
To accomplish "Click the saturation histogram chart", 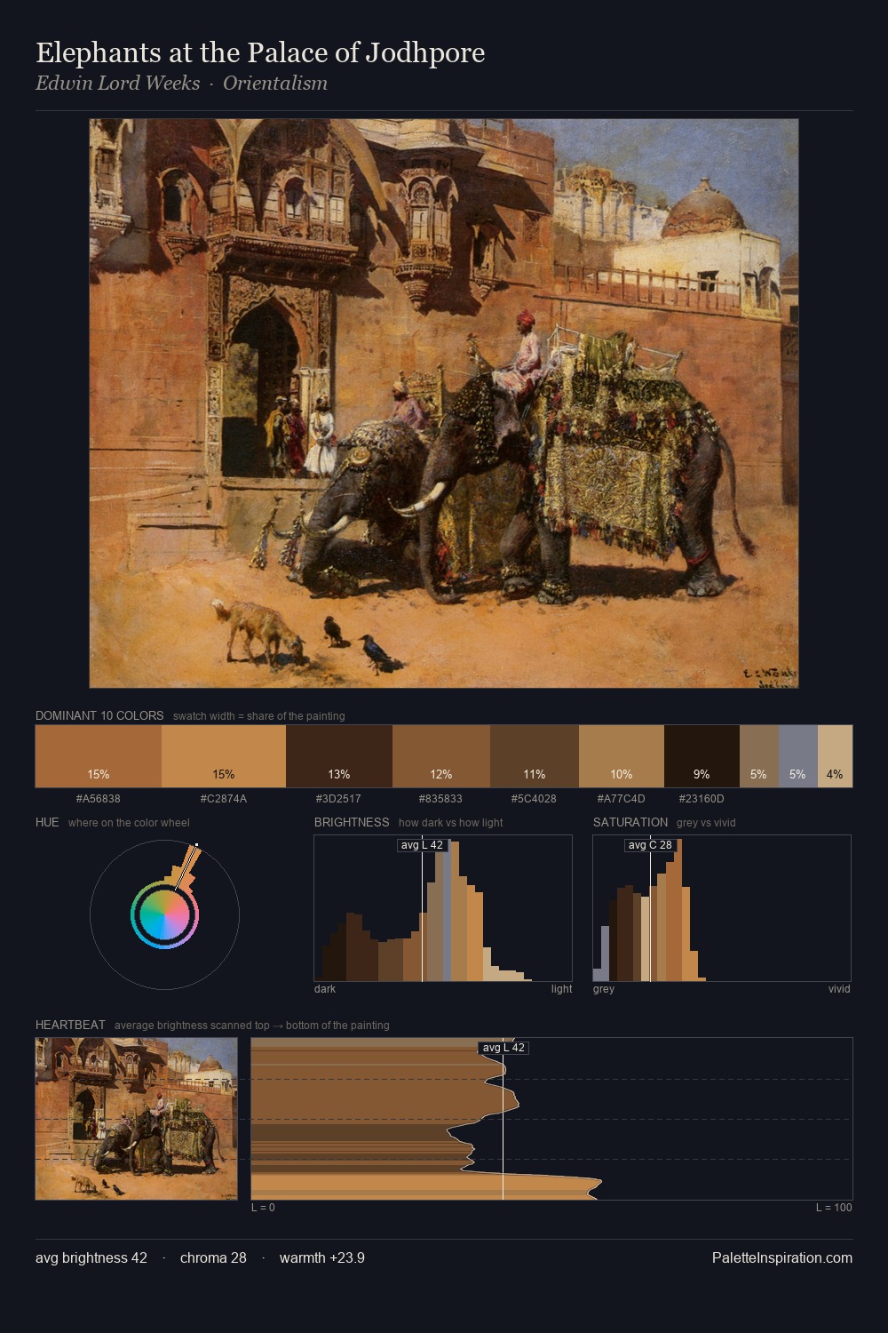I will [x=722, y=908].
